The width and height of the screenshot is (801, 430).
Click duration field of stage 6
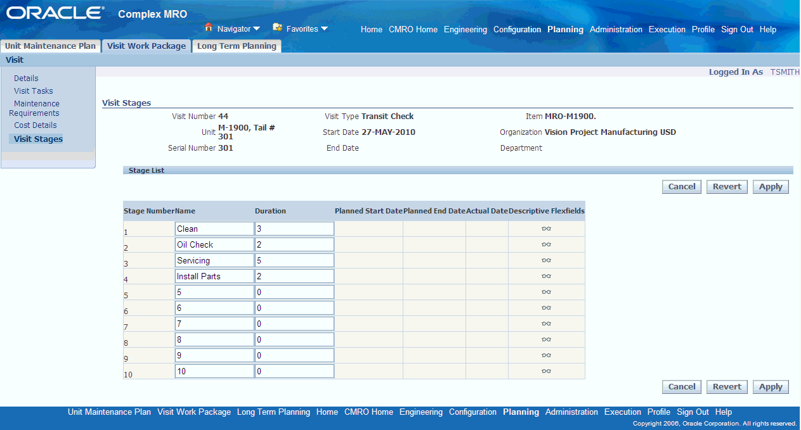click(294, 308)
